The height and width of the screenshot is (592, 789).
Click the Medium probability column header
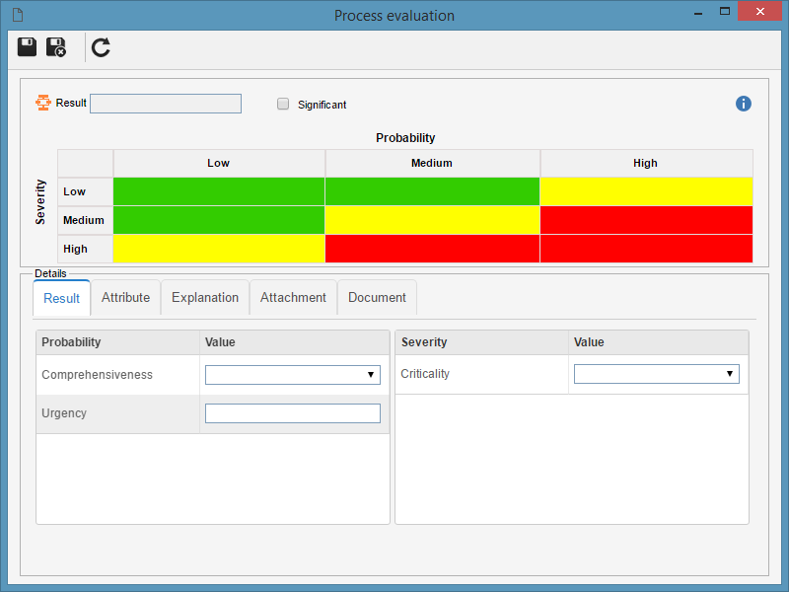pos(433,163)
